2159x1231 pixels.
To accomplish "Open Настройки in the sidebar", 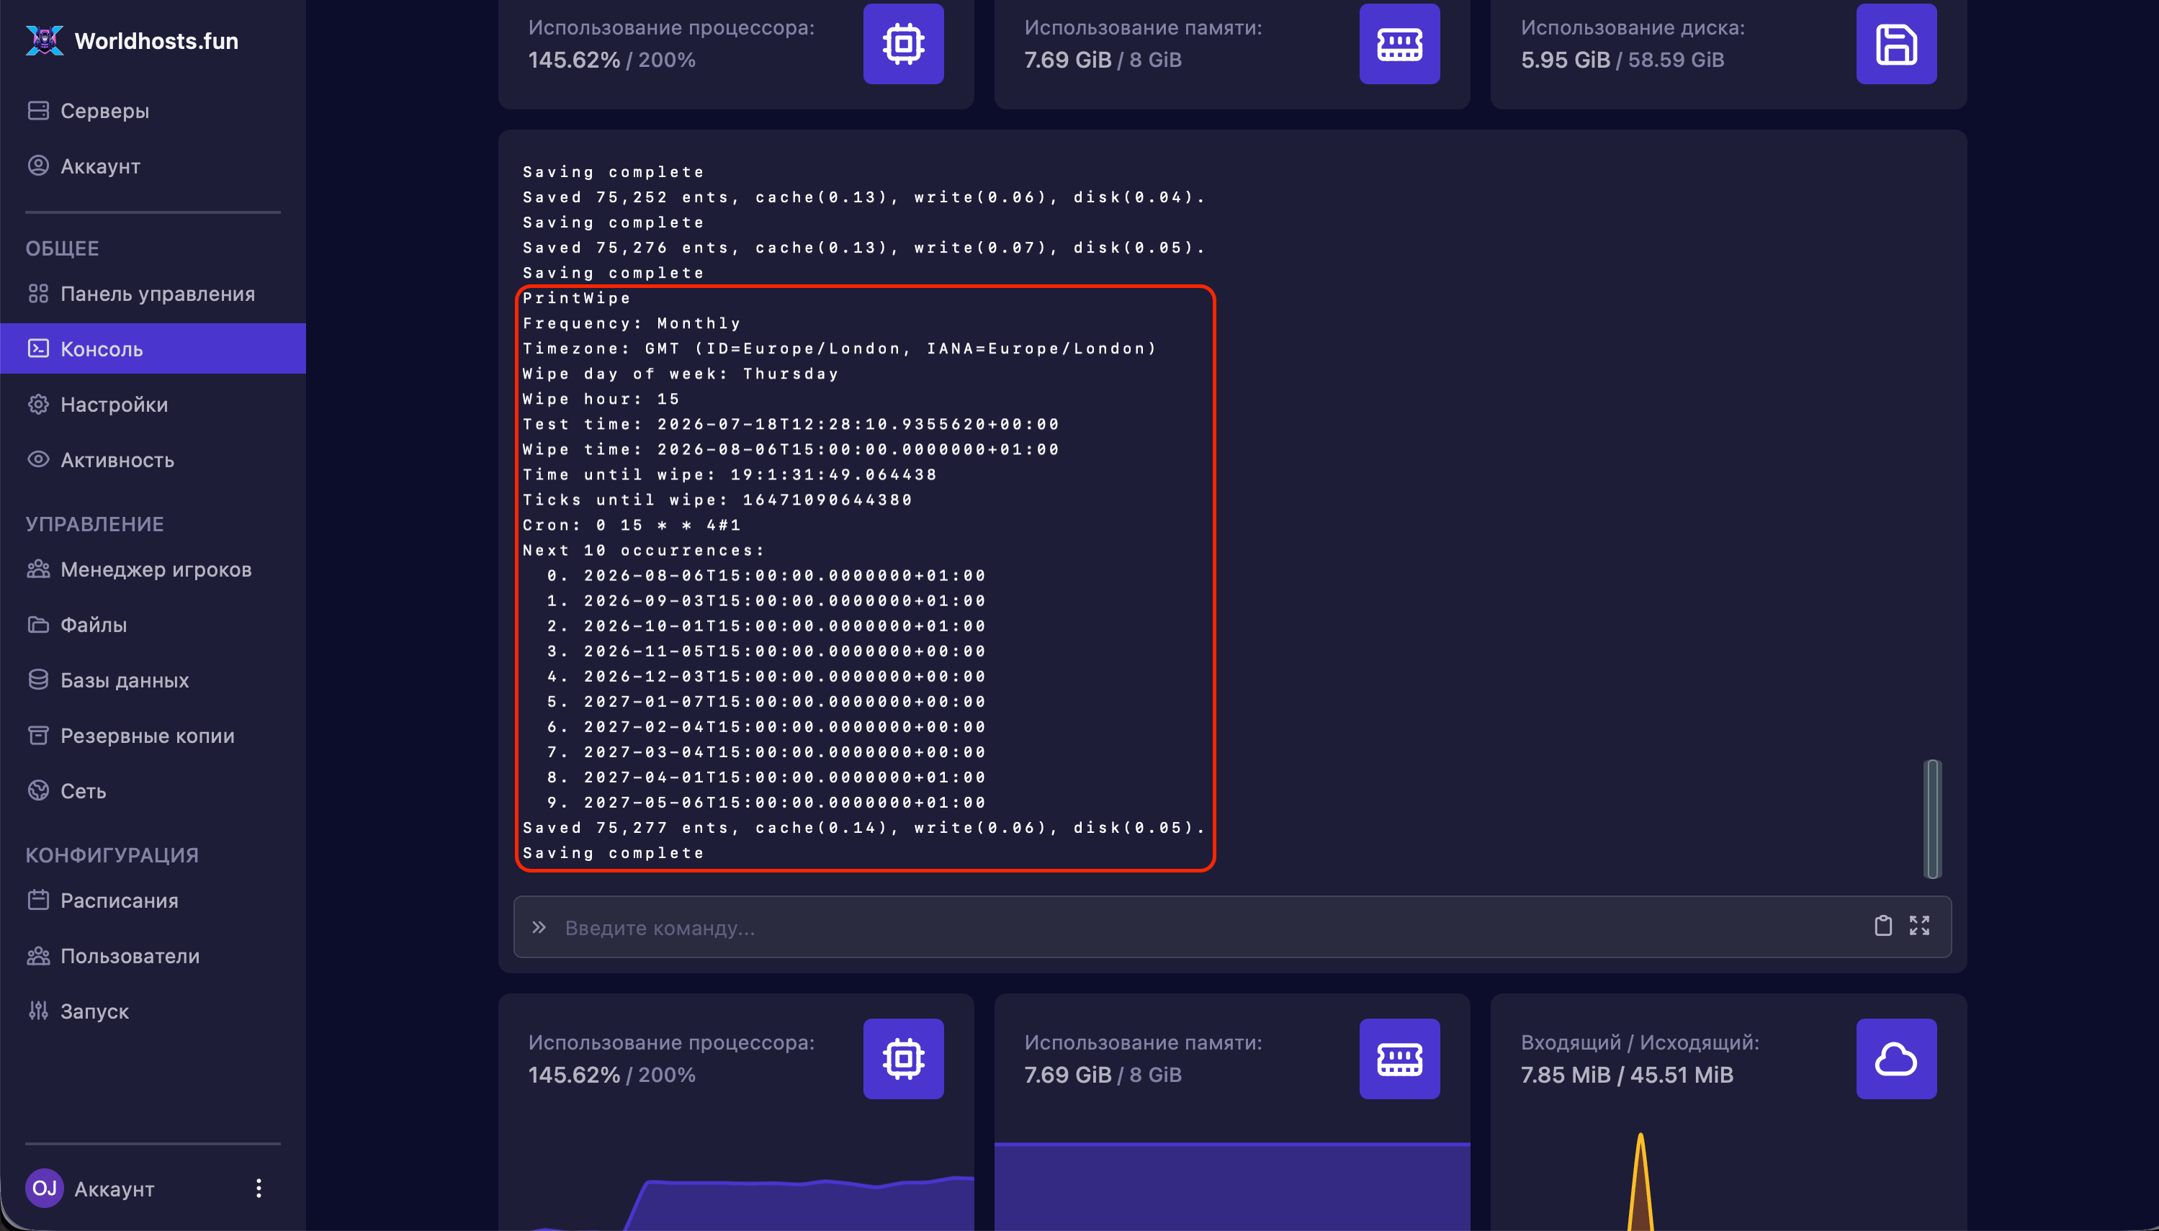I will pyautogui.click(x=115, y=404).
